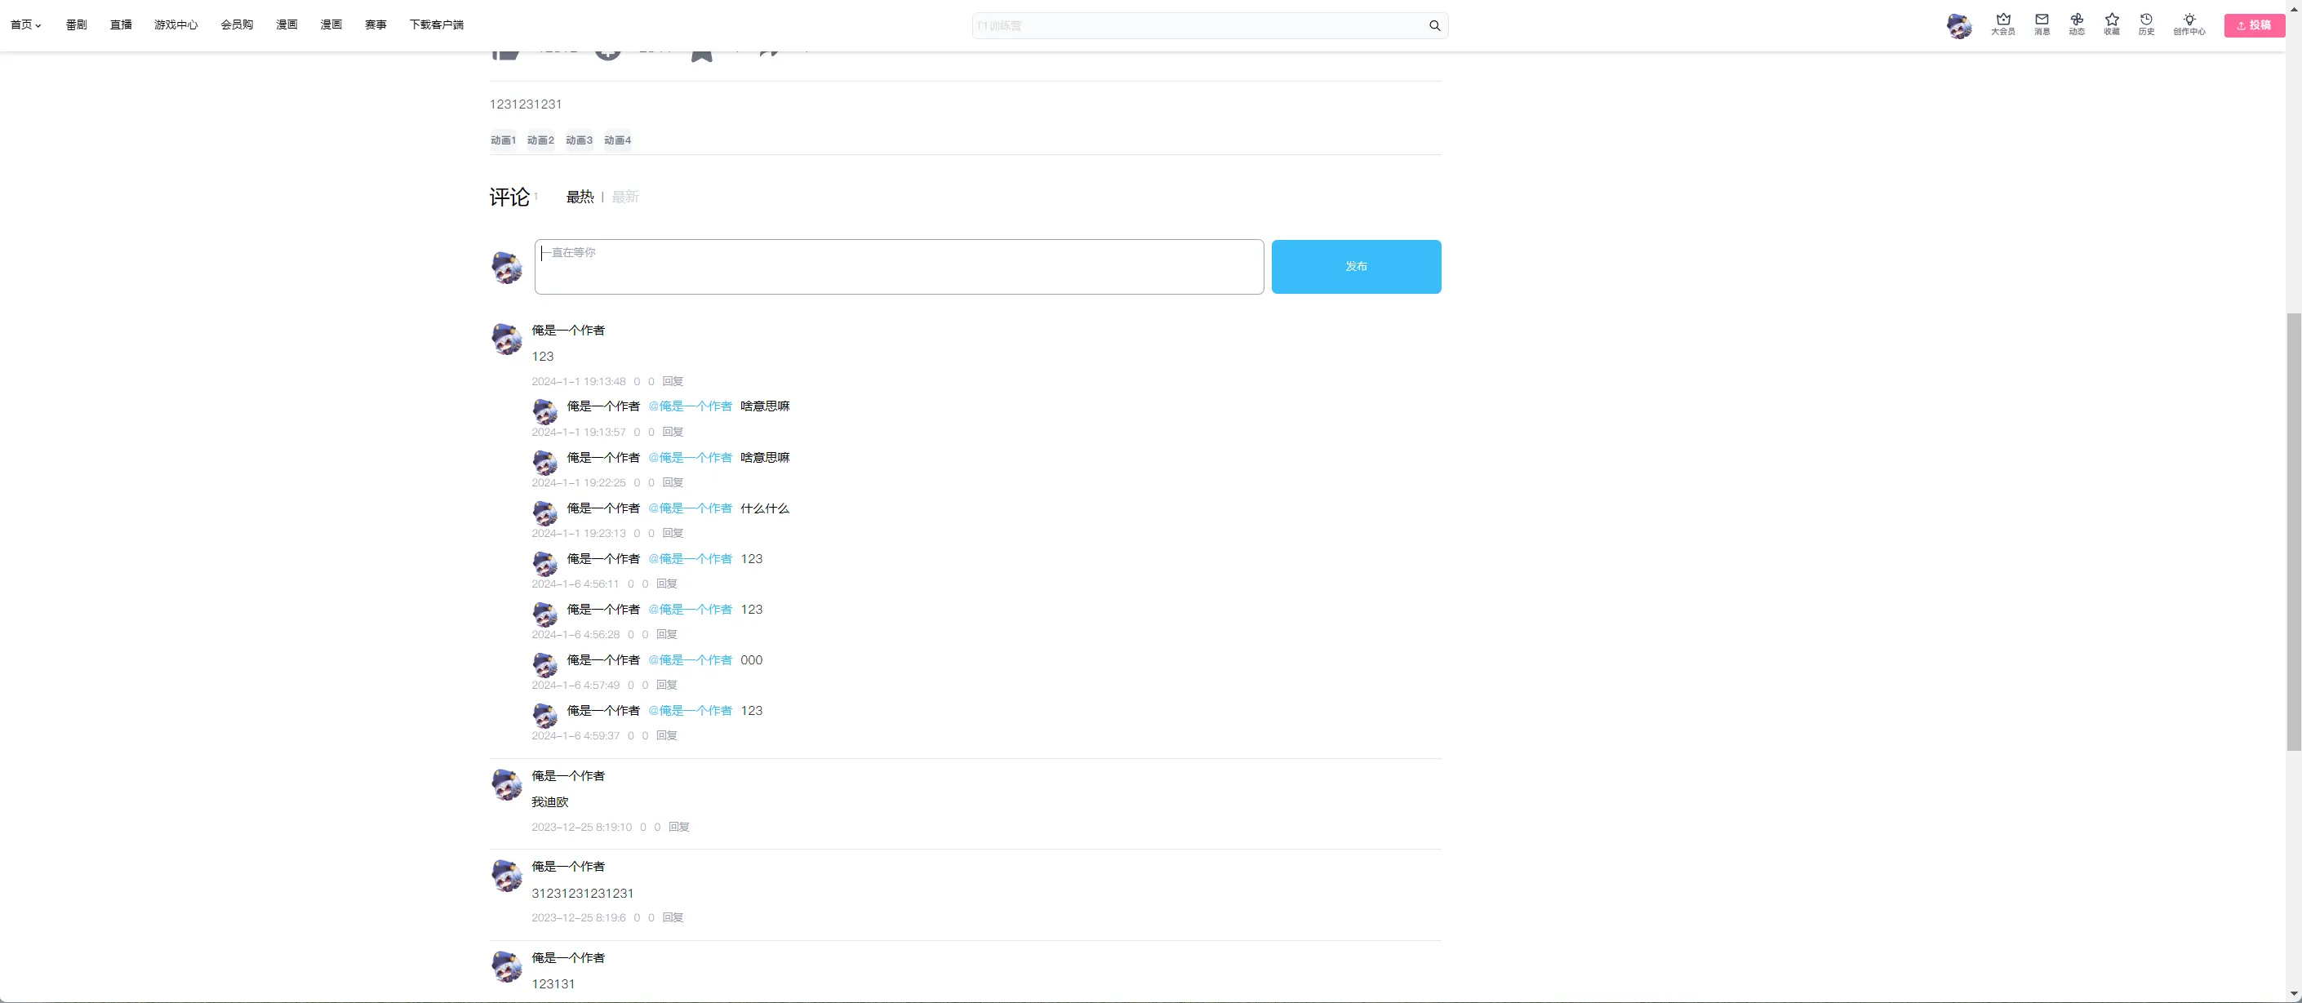This screenshot has width=2302, height=1003.
Task: Focus the comment text input box
Action: [x=899, y=266]
